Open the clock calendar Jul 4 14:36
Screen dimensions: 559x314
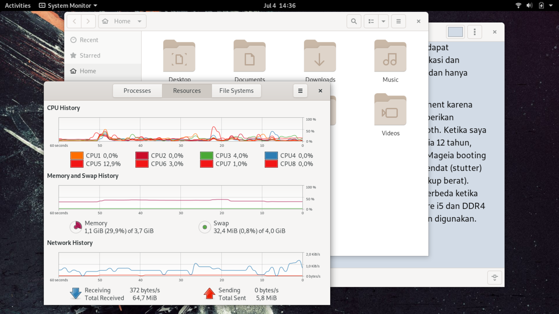279,6
